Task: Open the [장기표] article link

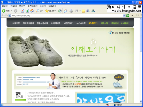Action: click(x=48, y=96)
